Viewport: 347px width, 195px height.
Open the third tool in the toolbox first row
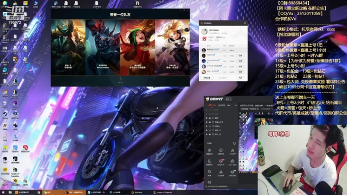point(232,151)
